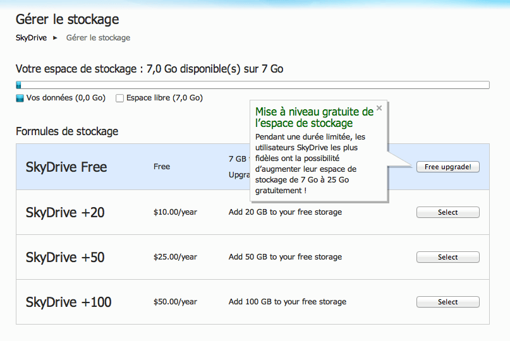This screenshot has width=510, height=341.
Task: Click the storage usage progress bar
Action: (253, 85)
